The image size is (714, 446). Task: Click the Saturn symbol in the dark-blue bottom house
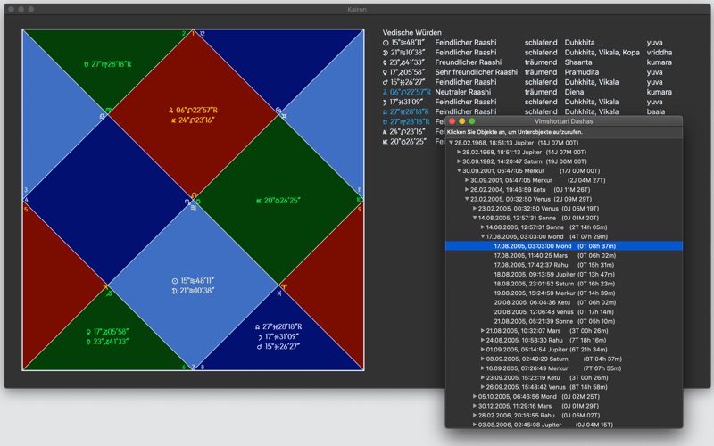point(260,337)
